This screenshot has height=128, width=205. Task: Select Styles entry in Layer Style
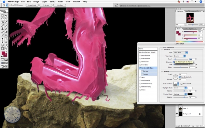pyautogui.click(x=148, y=49)
